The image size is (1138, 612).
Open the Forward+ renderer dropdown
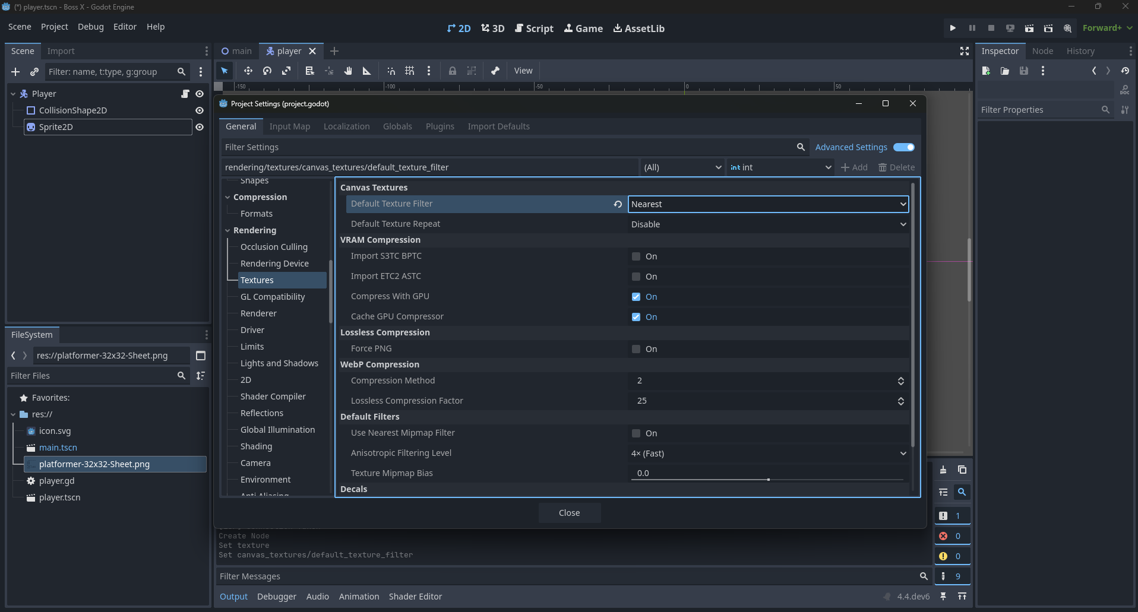point(1107,28)
